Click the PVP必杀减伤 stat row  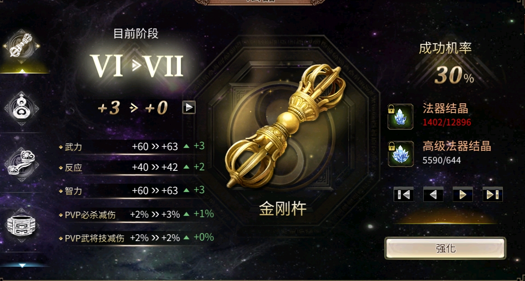pos(136,214)
